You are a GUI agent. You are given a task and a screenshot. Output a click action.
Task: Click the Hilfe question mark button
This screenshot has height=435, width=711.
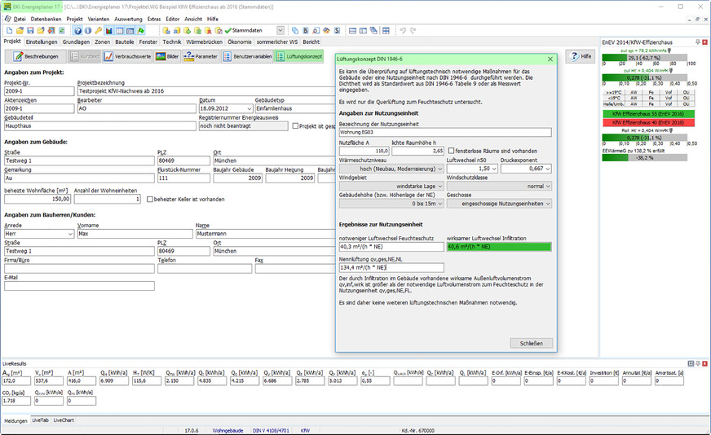tap(579, 56)
